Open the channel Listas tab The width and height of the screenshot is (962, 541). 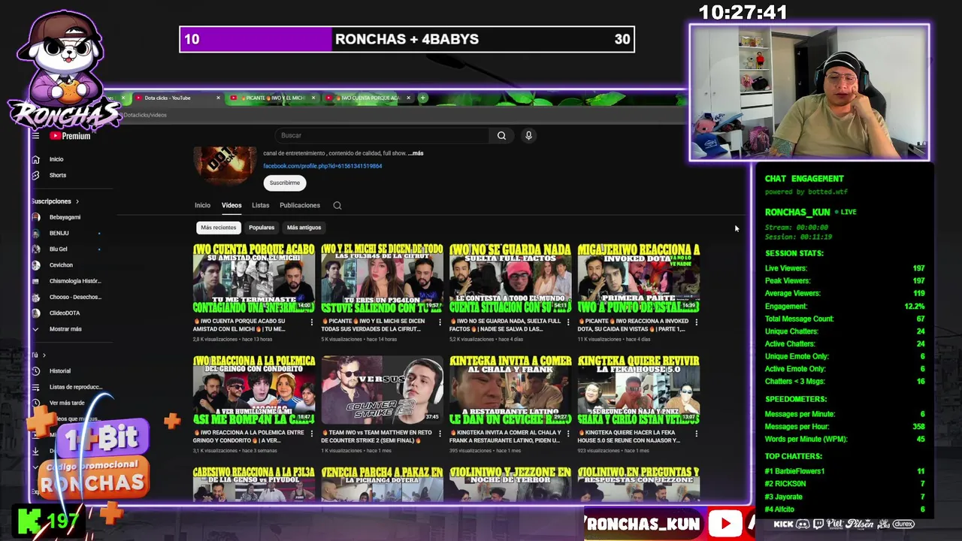[x=260, y=205]
